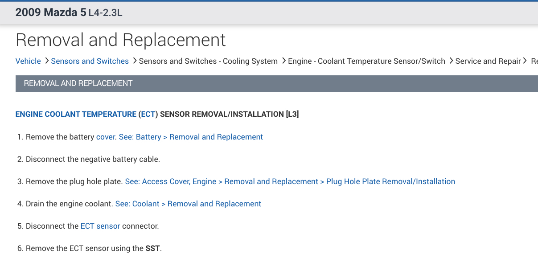Click chevron before Engine - Coolant Temperature Sensor/Switch
This screenshot has height=267, width=538.
point(283,61)
